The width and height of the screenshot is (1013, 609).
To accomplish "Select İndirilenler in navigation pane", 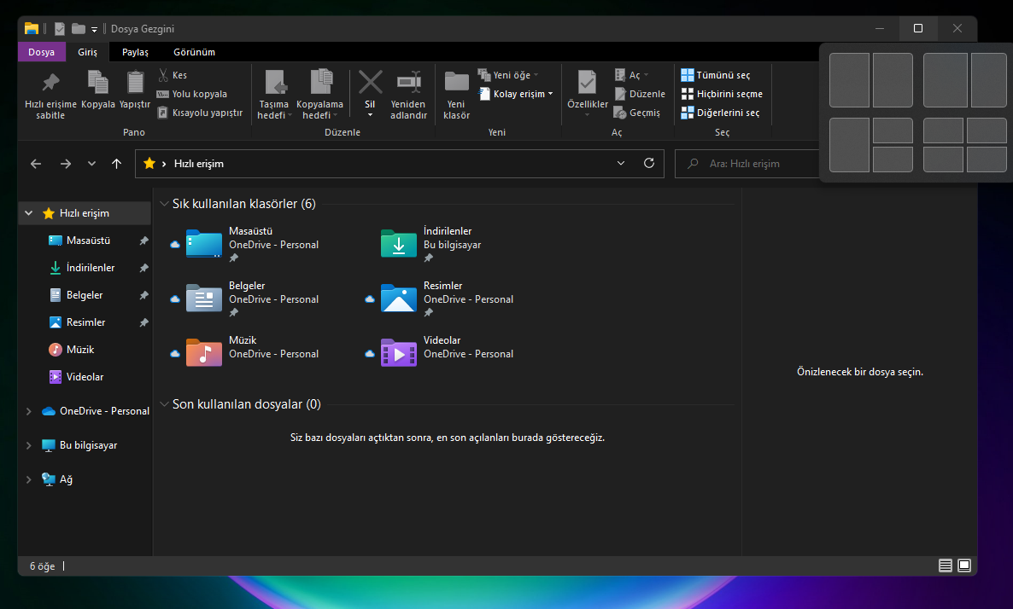I will 91,268.
